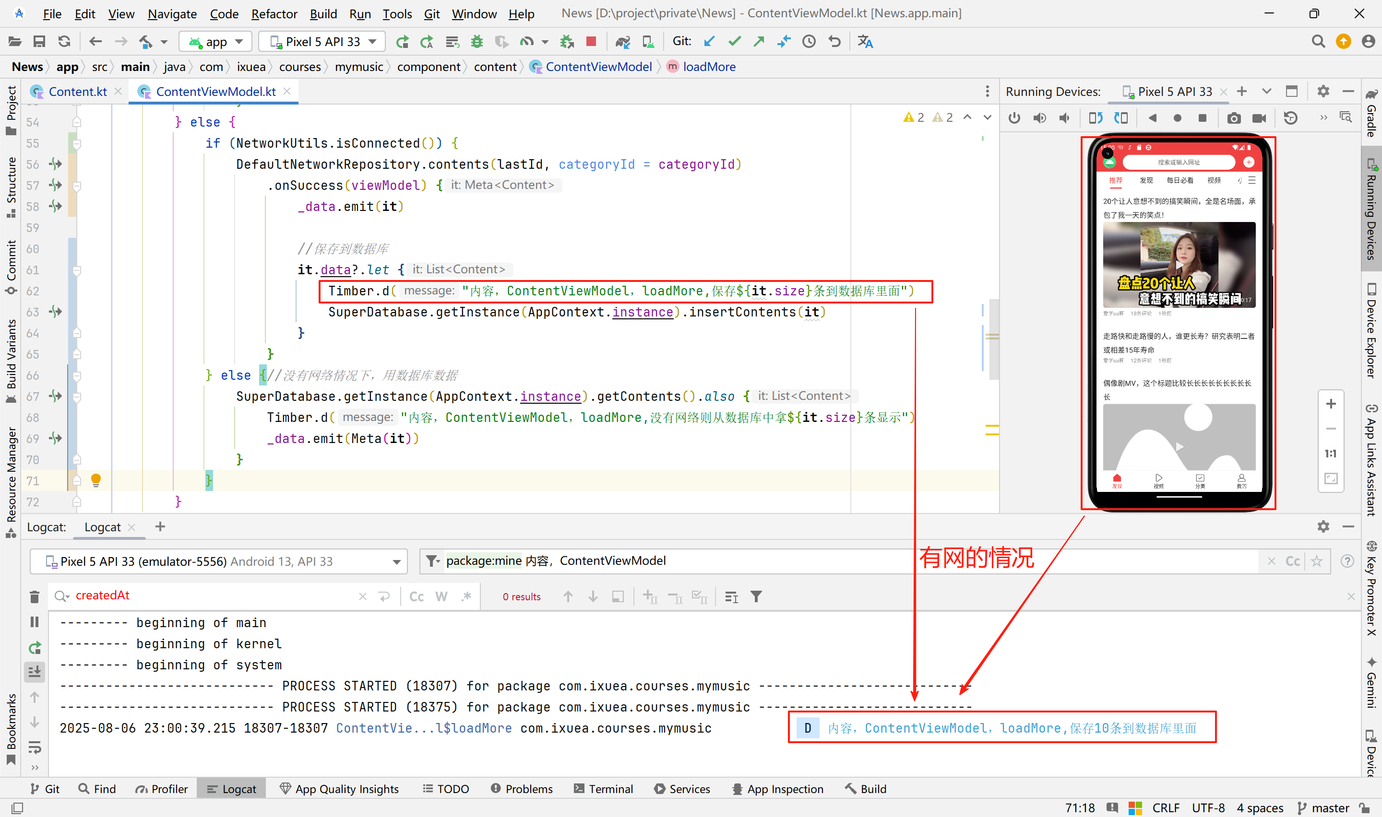Screen dimensions: 1382x817
Task: Open the Refactor menu
Action: 274,13
